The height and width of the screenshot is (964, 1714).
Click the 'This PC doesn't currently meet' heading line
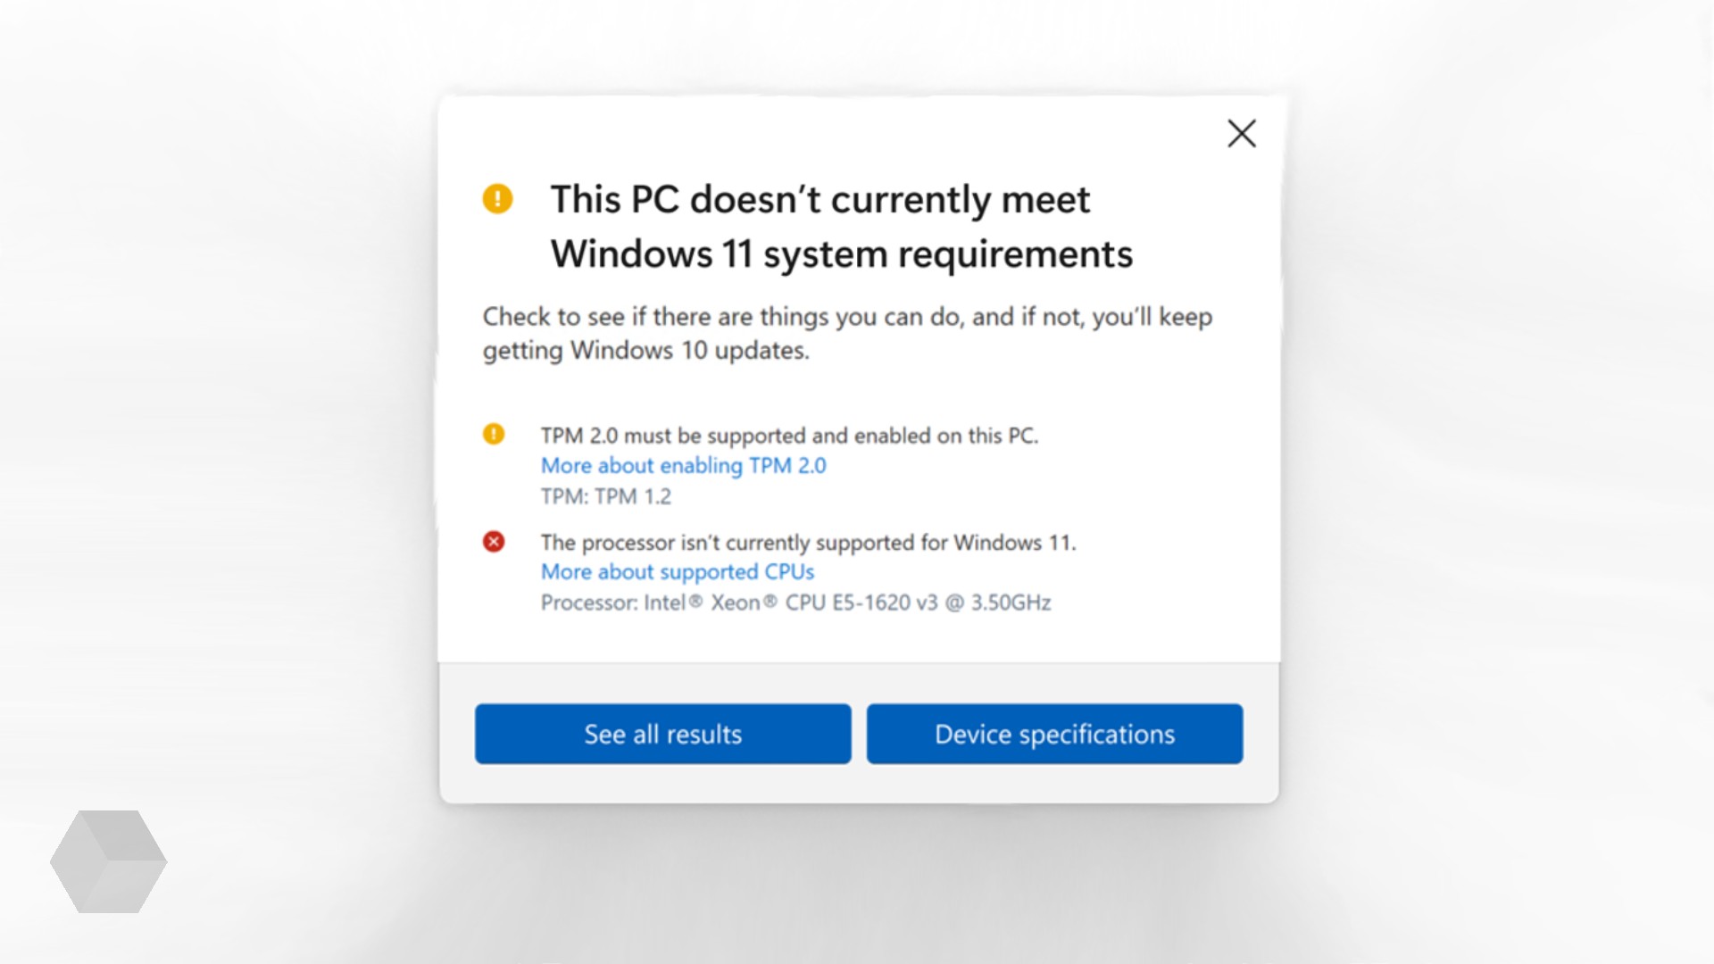click(x=820, y=200)
